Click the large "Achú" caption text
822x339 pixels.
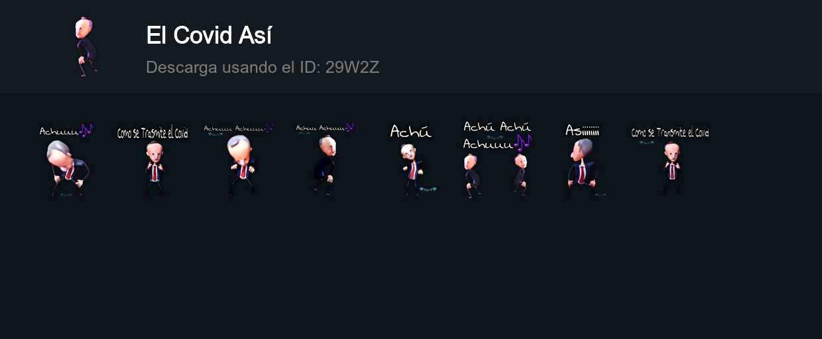coord(411,131)
